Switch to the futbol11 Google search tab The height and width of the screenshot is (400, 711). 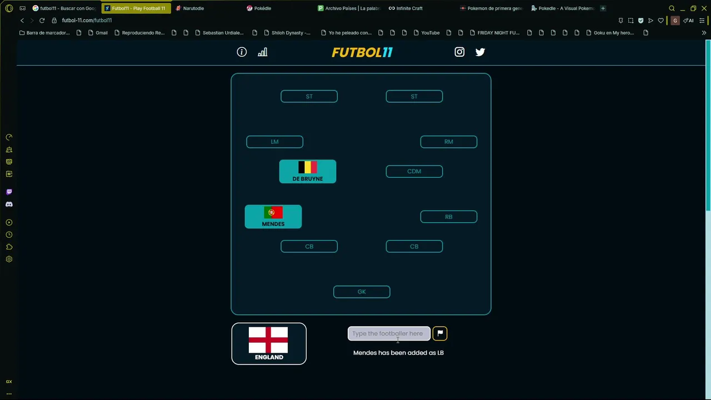coord(64,8)
